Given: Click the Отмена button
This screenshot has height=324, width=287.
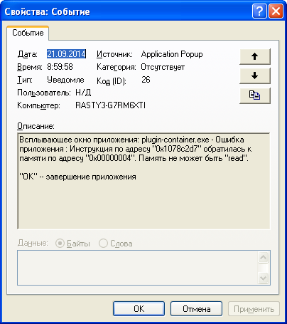Looking at the screenshot, I should (x=196, y=309).
